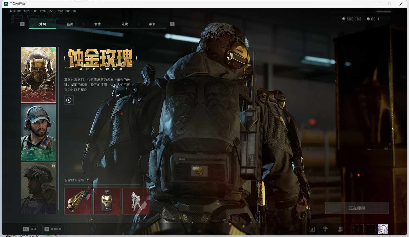Click the first empty teammate slot plus
This screenshot has height=237, width=409.
[x=359, y=229]
